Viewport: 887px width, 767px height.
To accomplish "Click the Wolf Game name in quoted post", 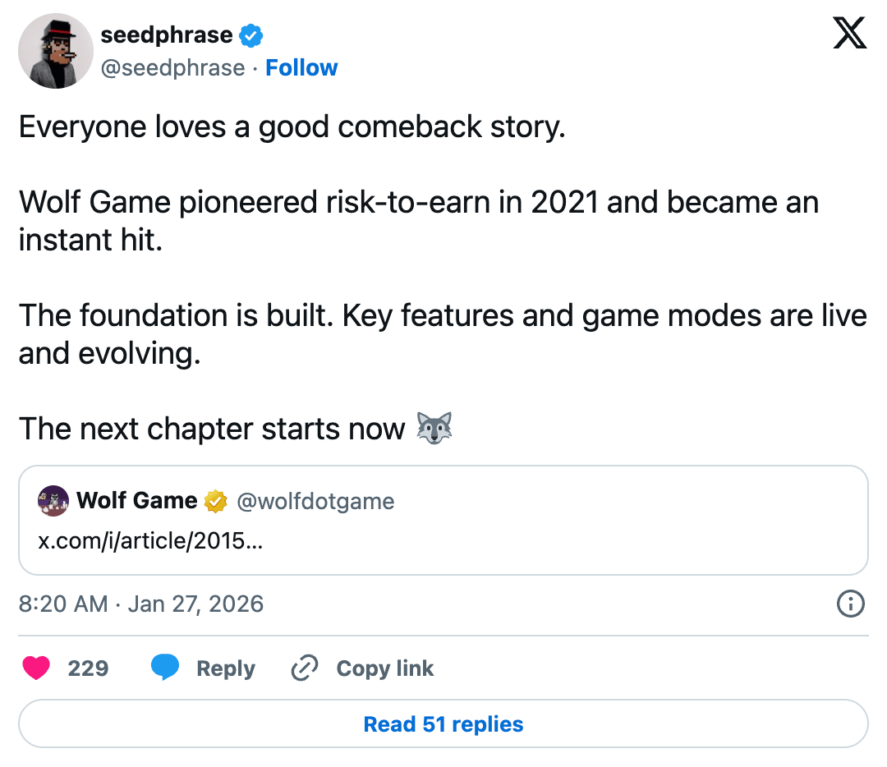I will pos(137,501).
